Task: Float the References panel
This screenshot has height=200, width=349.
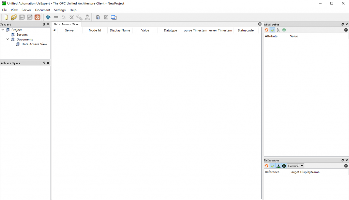Action: coord(343,160)
